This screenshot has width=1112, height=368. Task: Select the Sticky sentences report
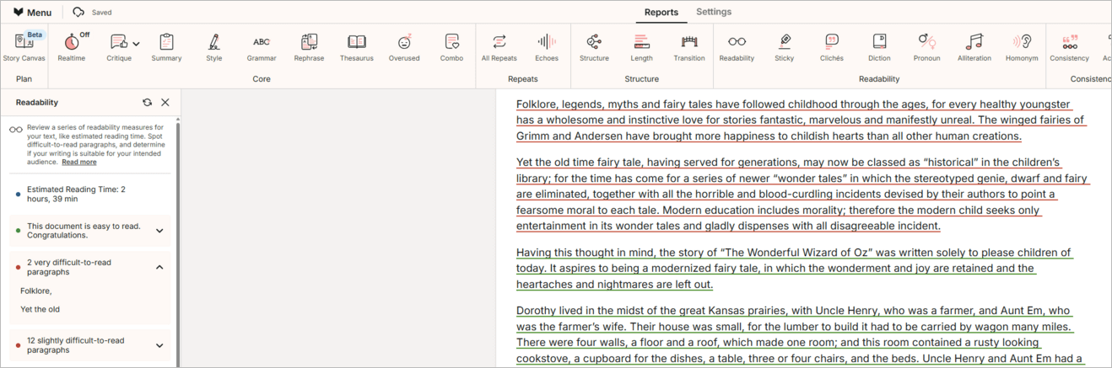784,46
